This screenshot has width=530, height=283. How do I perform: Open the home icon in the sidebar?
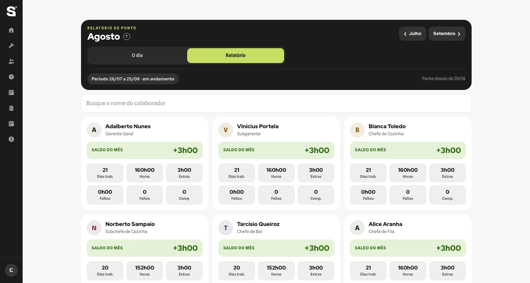11,30
